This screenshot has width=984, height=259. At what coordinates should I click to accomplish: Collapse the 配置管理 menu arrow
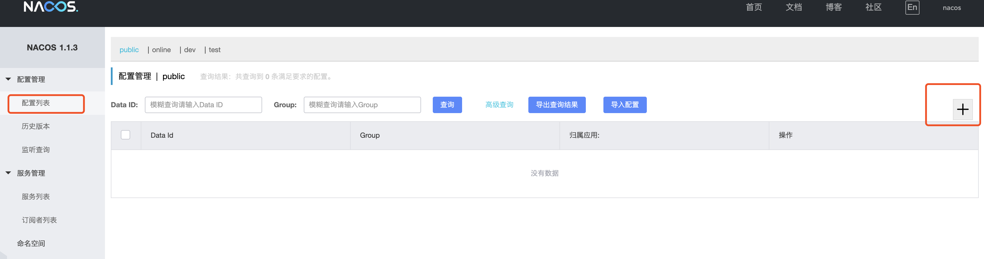[x=8, y=79]
